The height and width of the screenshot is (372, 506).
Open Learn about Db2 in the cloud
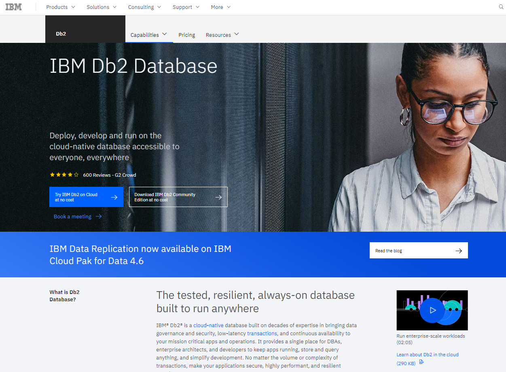point(428,355)
